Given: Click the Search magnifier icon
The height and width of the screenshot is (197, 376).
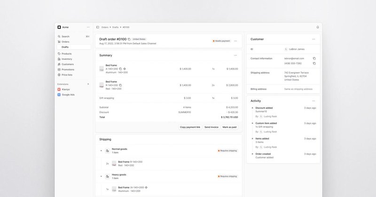Looking at the screenshot, I should coord(59,37).
